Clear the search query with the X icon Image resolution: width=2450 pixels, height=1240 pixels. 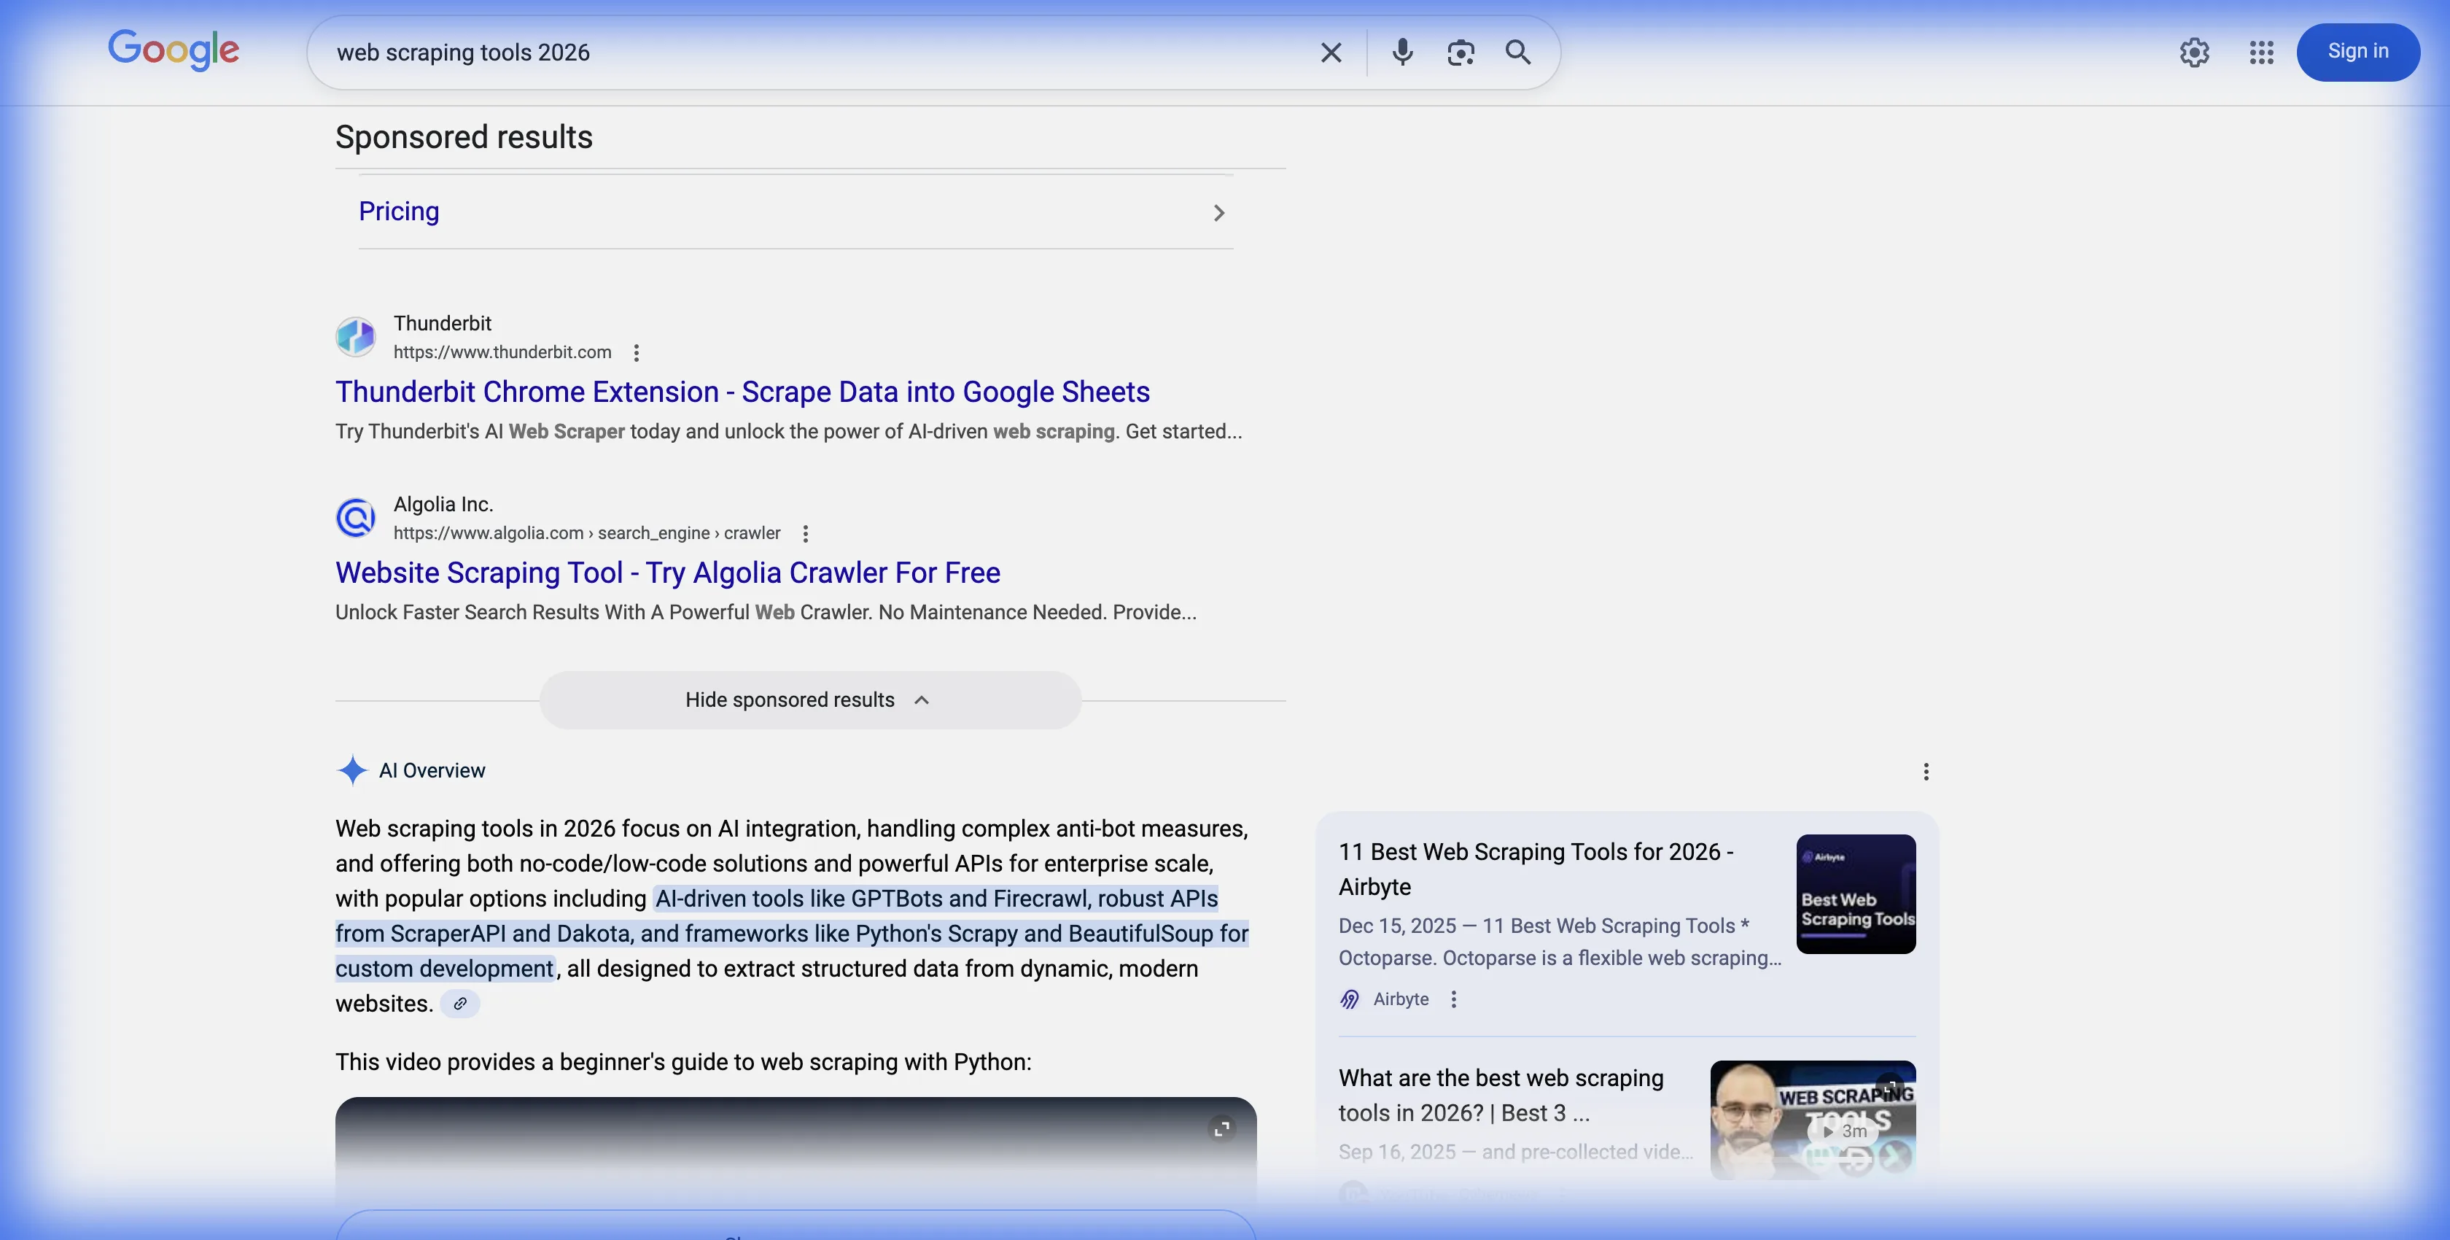[1331, 53]
